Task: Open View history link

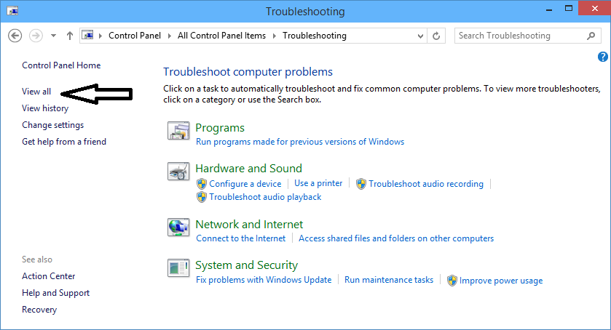Action: [45, 108]
